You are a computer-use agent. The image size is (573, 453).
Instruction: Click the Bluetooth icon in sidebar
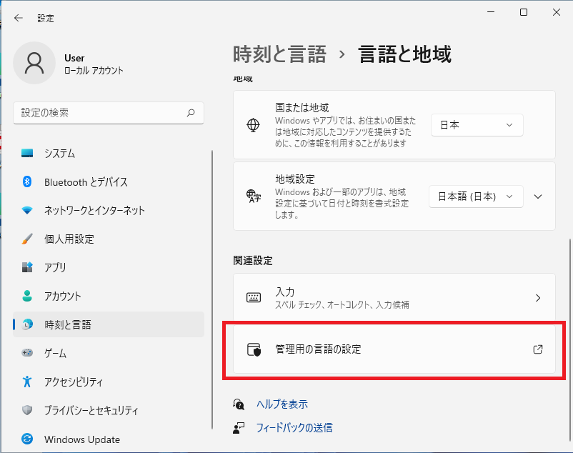[x=27, y=181]
